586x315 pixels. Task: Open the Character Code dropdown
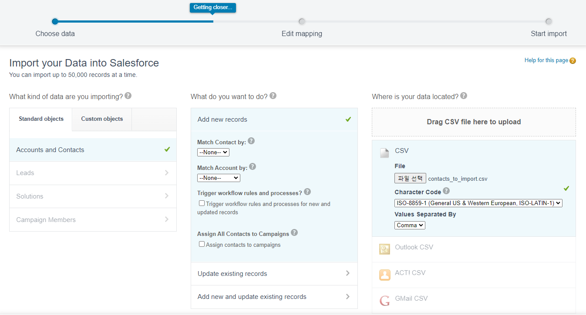[478, 203]
